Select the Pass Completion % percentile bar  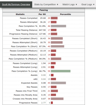(59, 26)
